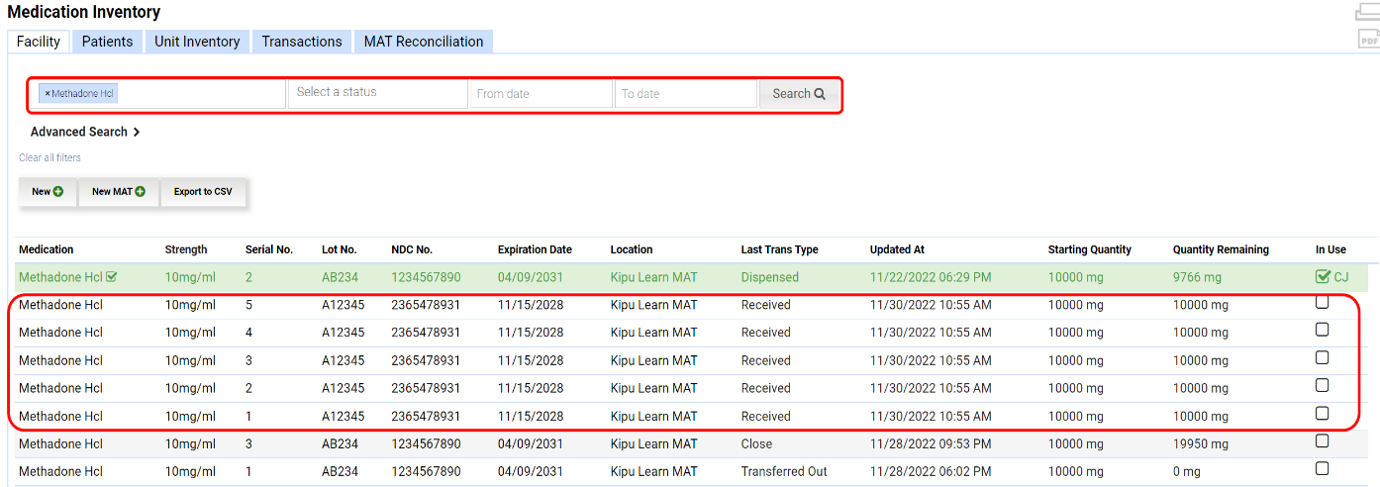Screen dimensions: 1380x487
Task: Toggle In Use checkbox on Transferred Out row
Action: pos(1322,468)
